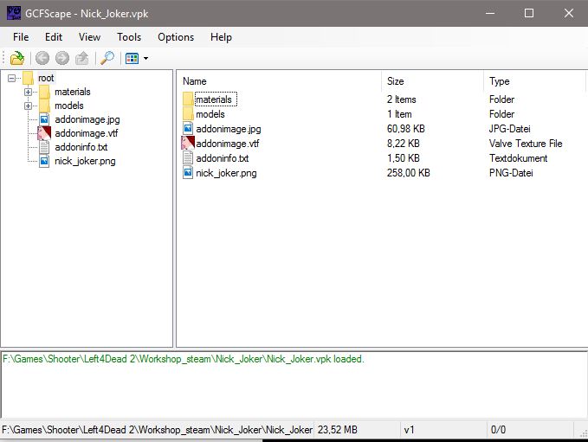Click the materials folder icon in tree
The image size is (588, 442).
[x=44, y=92]
